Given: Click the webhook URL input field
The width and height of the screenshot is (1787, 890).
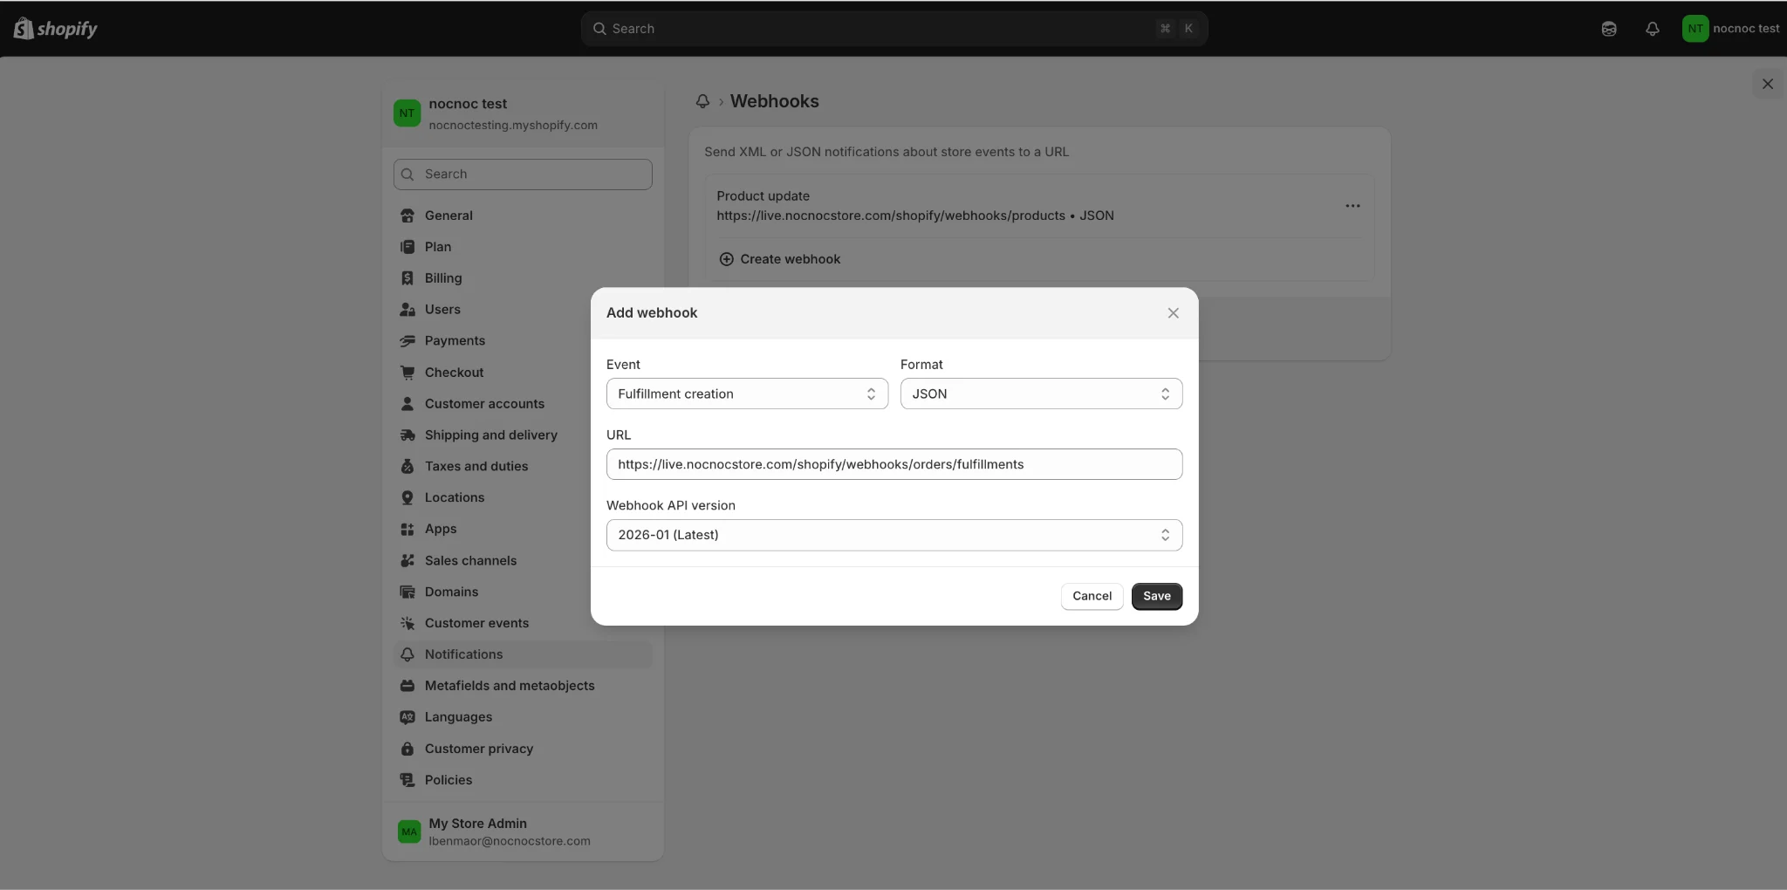Looking at the screenshot, I should [x=894, y=464].
